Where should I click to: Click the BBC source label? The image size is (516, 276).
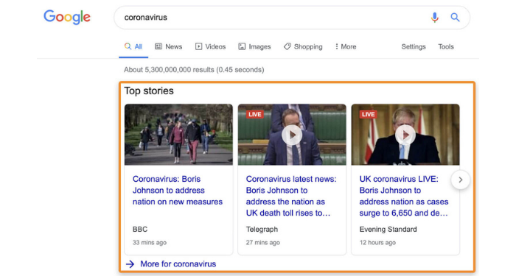pos(140,230)
